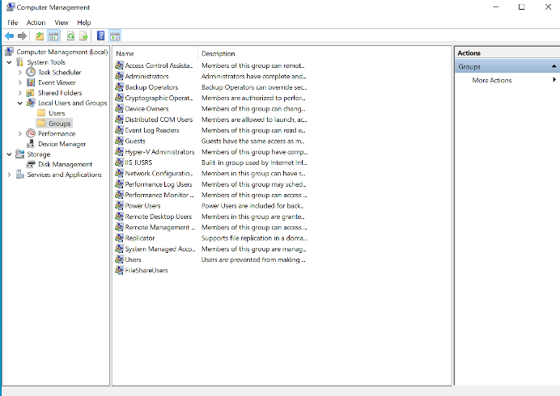560x396 pixels.
Task: Toggle Show/Hide Action Pane toolbar icon
Action: [x=114, y=36]
